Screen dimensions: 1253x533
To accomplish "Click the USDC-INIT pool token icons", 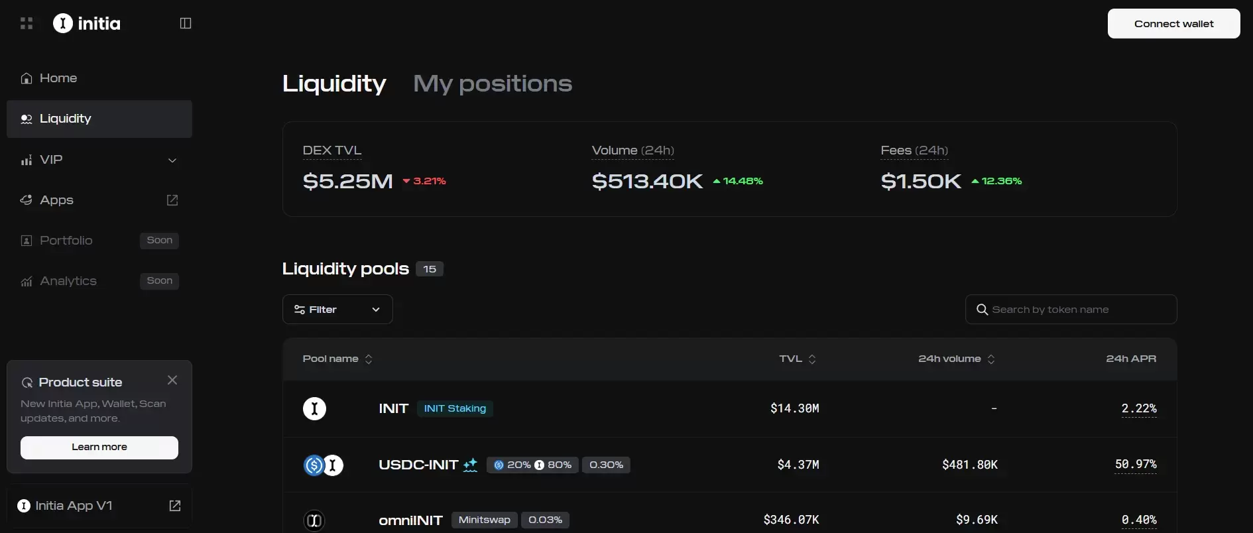I will (323, 465).
